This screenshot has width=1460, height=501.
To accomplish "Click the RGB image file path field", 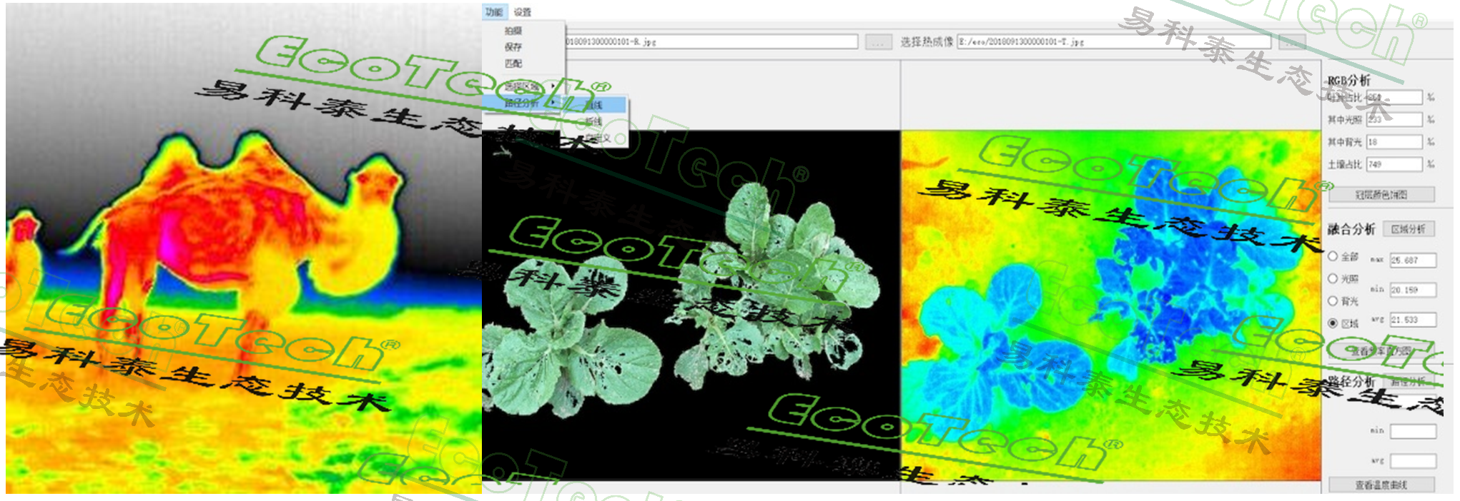I will click(711, 42).
